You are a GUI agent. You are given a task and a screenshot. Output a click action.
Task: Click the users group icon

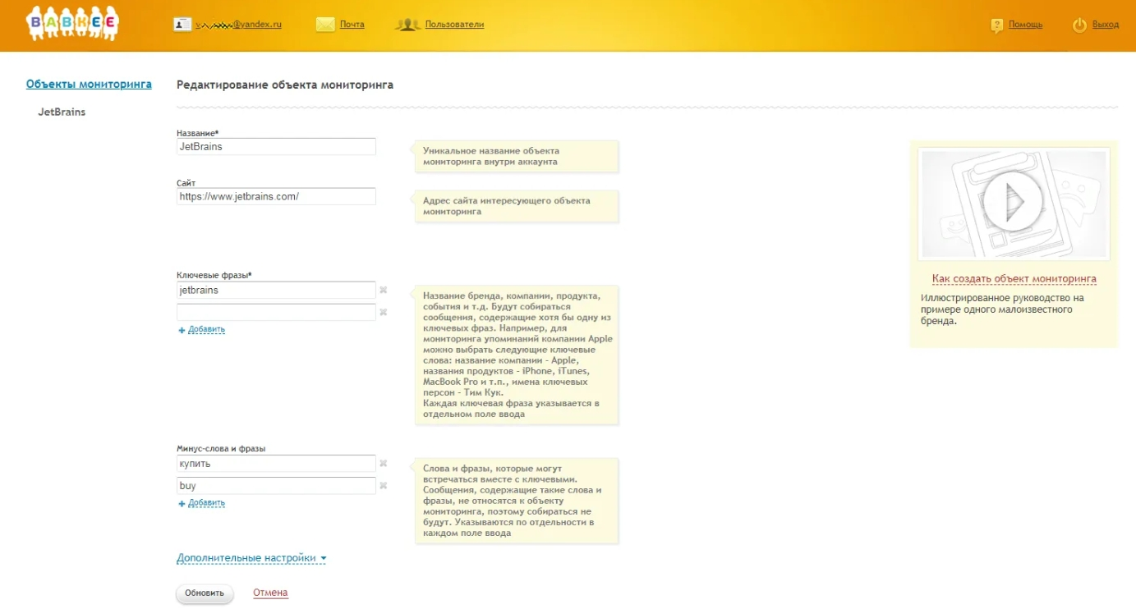click(x=407, y=25)
